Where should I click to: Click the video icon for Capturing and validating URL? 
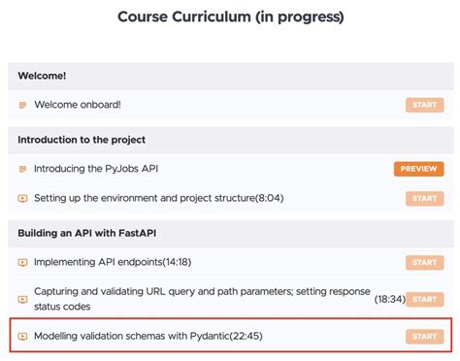(x=22, y=299)
